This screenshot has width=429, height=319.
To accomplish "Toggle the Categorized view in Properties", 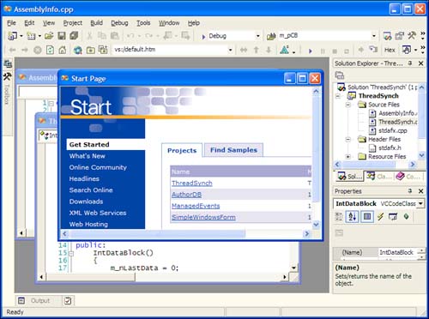I will coord(339,216).
